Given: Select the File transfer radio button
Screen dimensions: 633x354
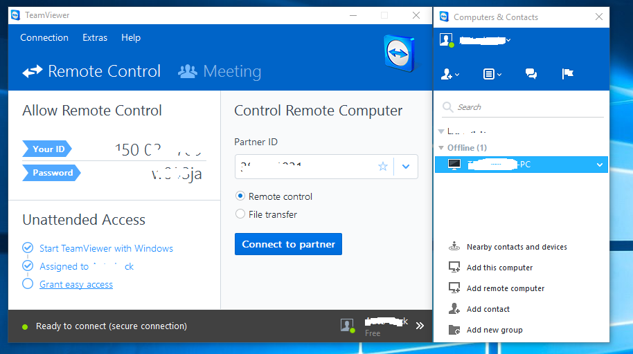Looking at the screenshot, I should point(240,214).
